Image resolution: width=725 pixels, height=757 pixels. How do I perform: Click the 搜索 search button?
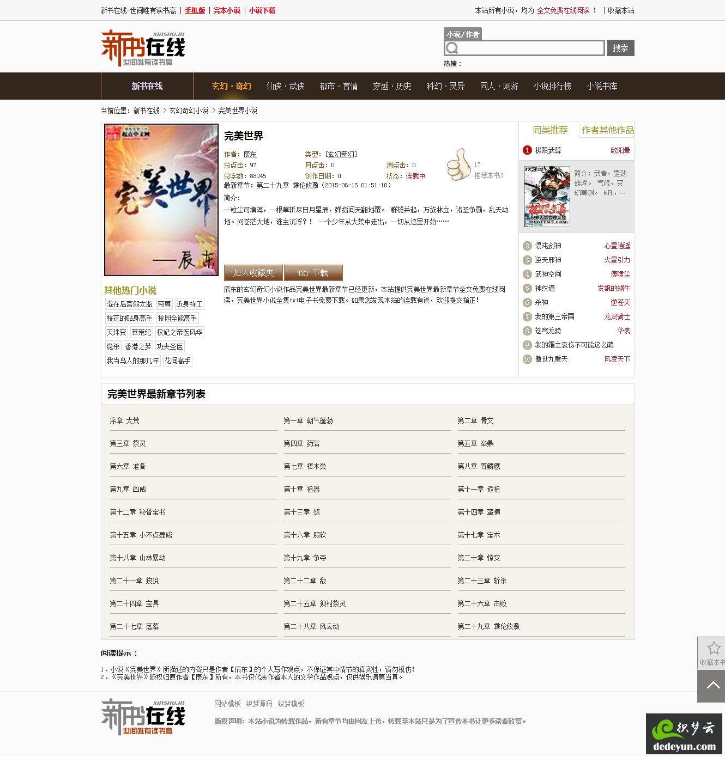point(620,48)
